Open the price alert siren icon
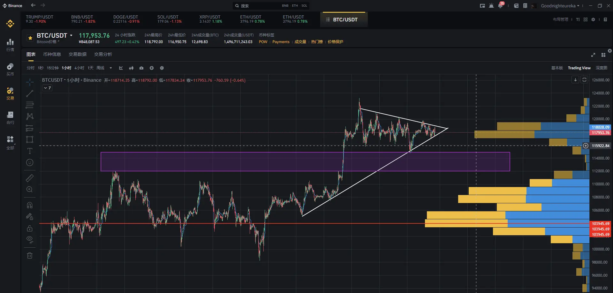Screen dimensions: 613x293 491,6
